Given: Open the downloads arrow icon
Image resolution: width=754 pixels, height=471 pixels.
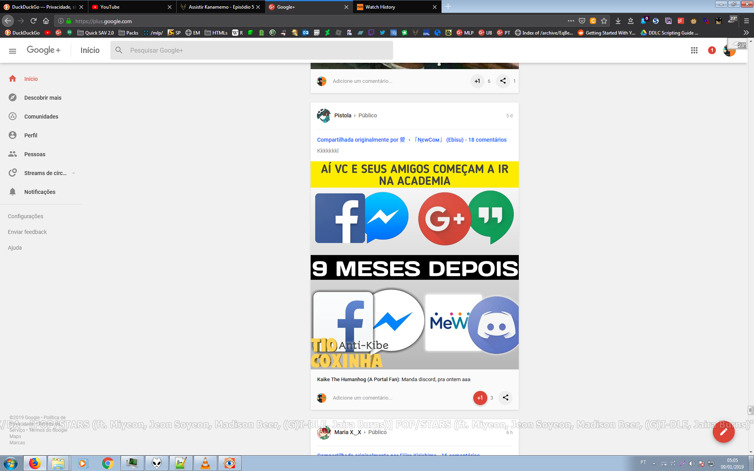Looking at the screenshot, I should pyautogui.click(x=618, y=21).
